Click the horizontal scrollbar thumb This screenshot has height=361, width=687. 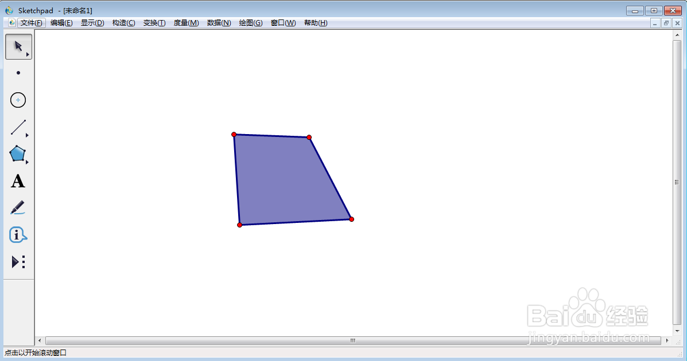pos(353,340)
